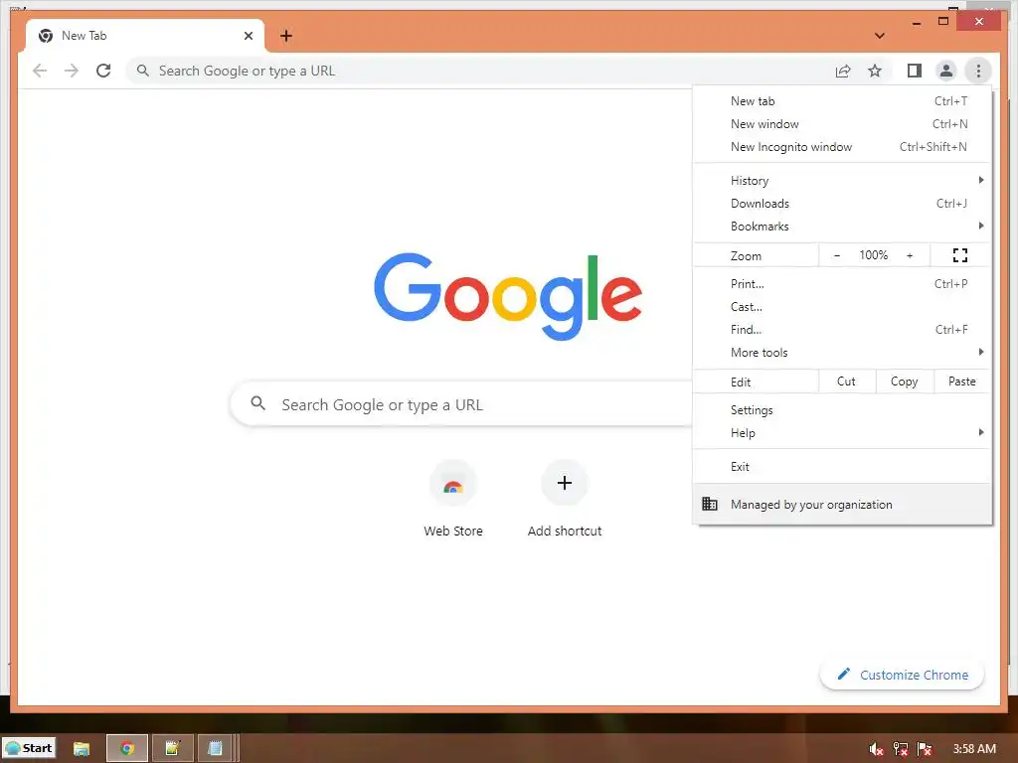Click the Paste button in Edit row

pyautogui.click(x=962, y=381)
